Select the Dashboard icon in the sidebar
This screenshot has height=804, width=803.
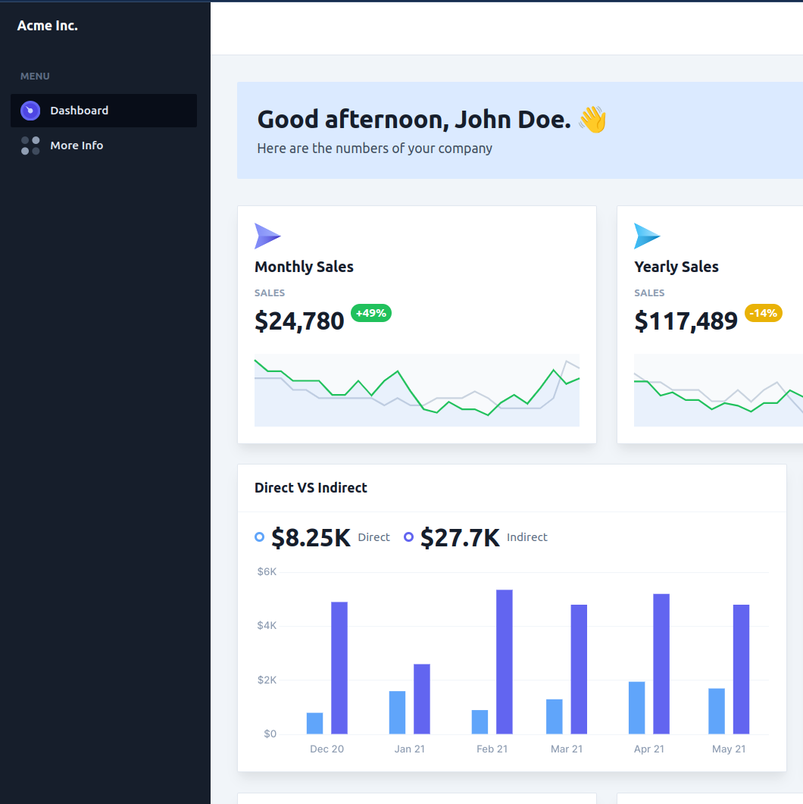tap(30, 111)
